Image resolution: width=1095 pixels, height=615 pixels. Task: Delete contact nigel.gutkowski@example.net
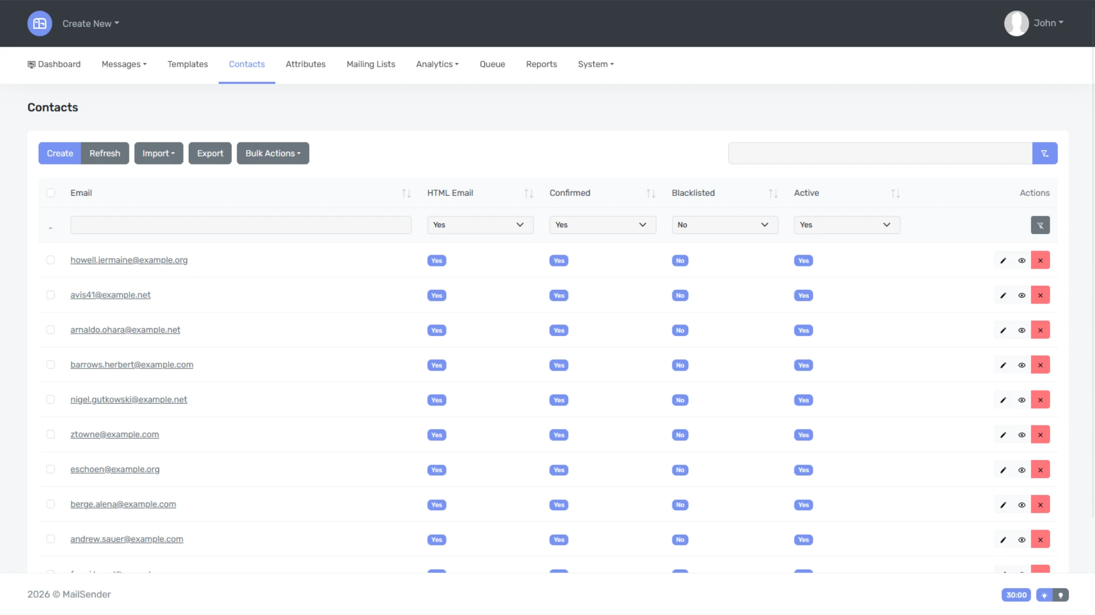pos(1040,400)
